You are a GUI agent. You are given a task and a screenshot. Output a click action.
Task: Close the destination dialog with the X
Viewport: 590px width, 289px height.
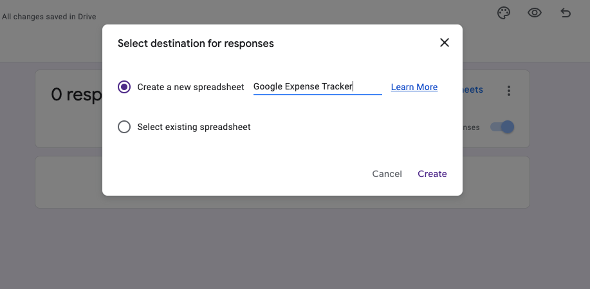tap(444, 42)
